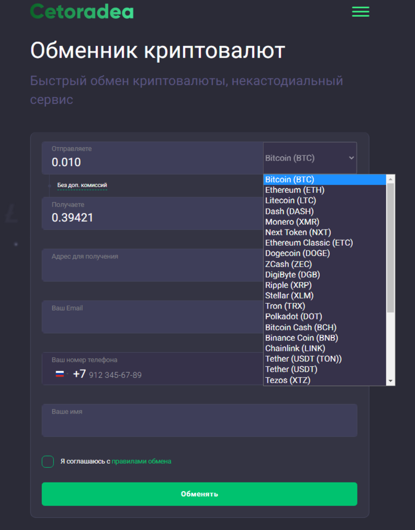The width and height of the screenshot is (415, 530).
Task: Click the dropdown scrollbar up arrow
Action: click(x=389, y=179)
